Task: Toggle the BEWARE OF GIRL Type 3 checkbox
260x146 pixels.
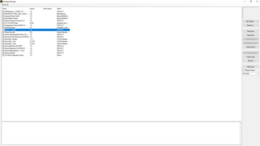Action: click(x=3, y=14)
